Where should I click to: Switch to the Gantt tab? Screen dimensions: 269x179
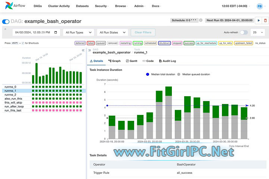[x=132, y=61]
